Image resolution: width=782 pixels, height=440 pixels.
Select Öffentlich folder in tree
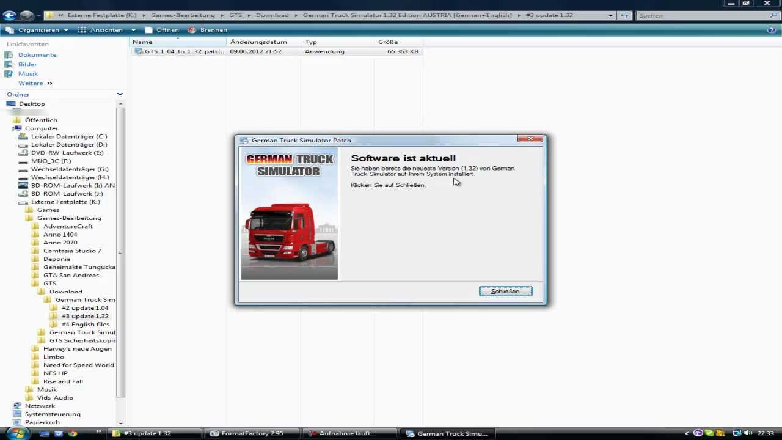[x=41, y=120]
